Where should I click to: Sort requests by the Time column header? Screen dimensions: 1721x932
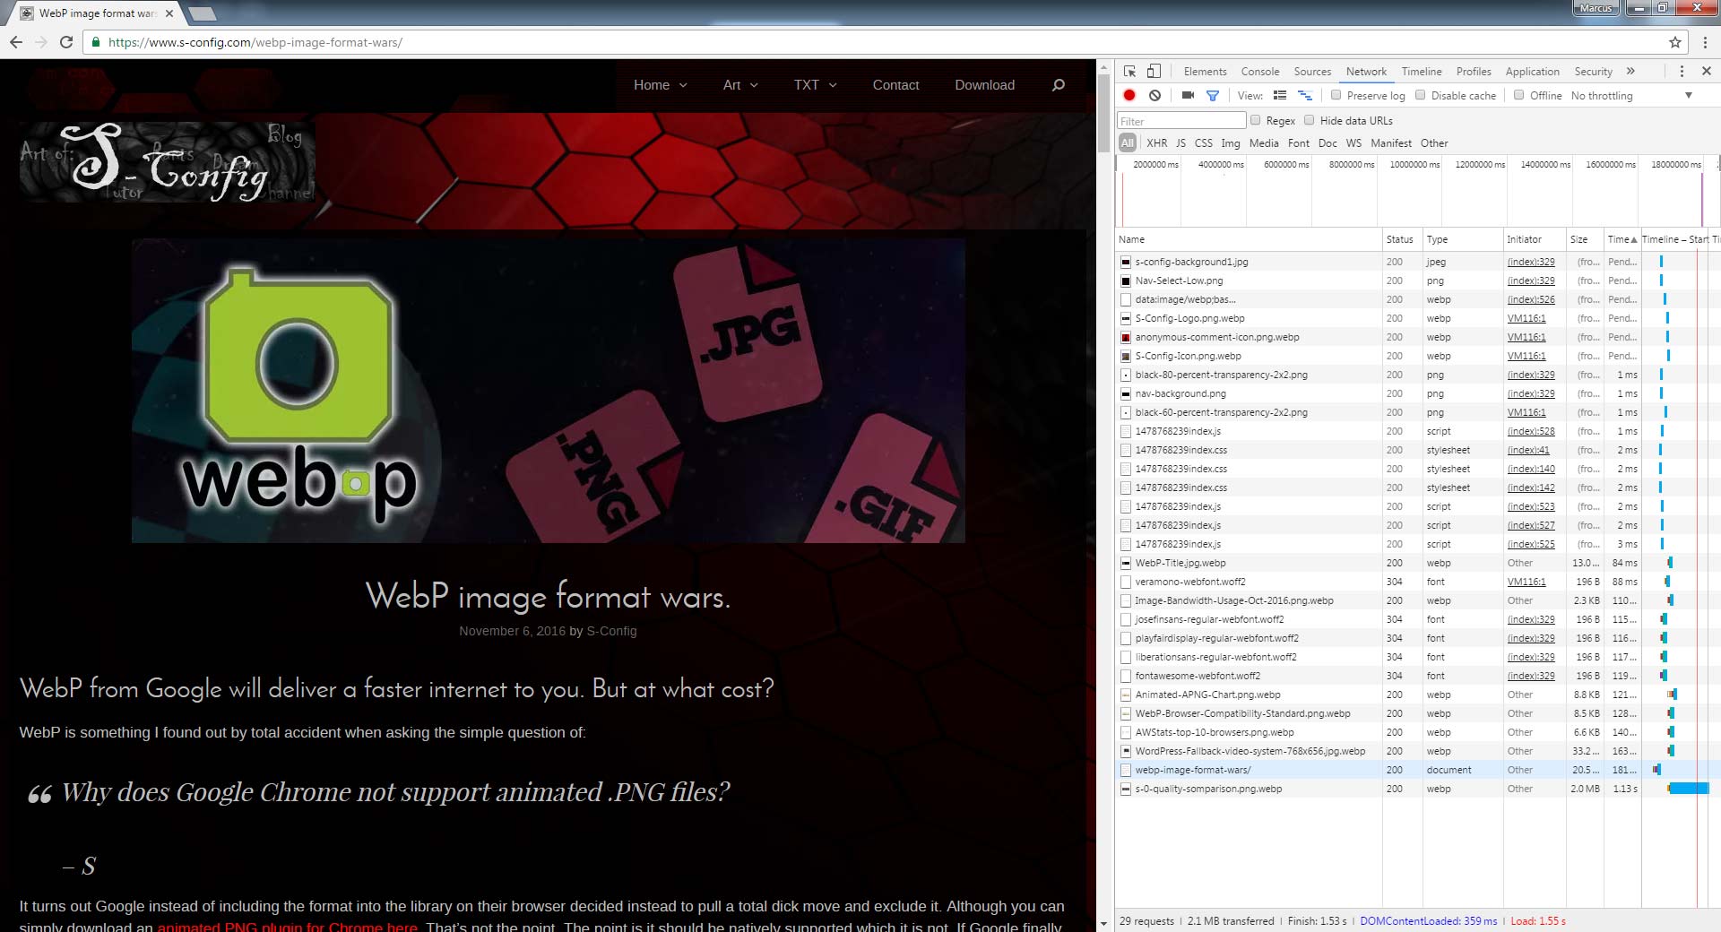[1622, 239]
